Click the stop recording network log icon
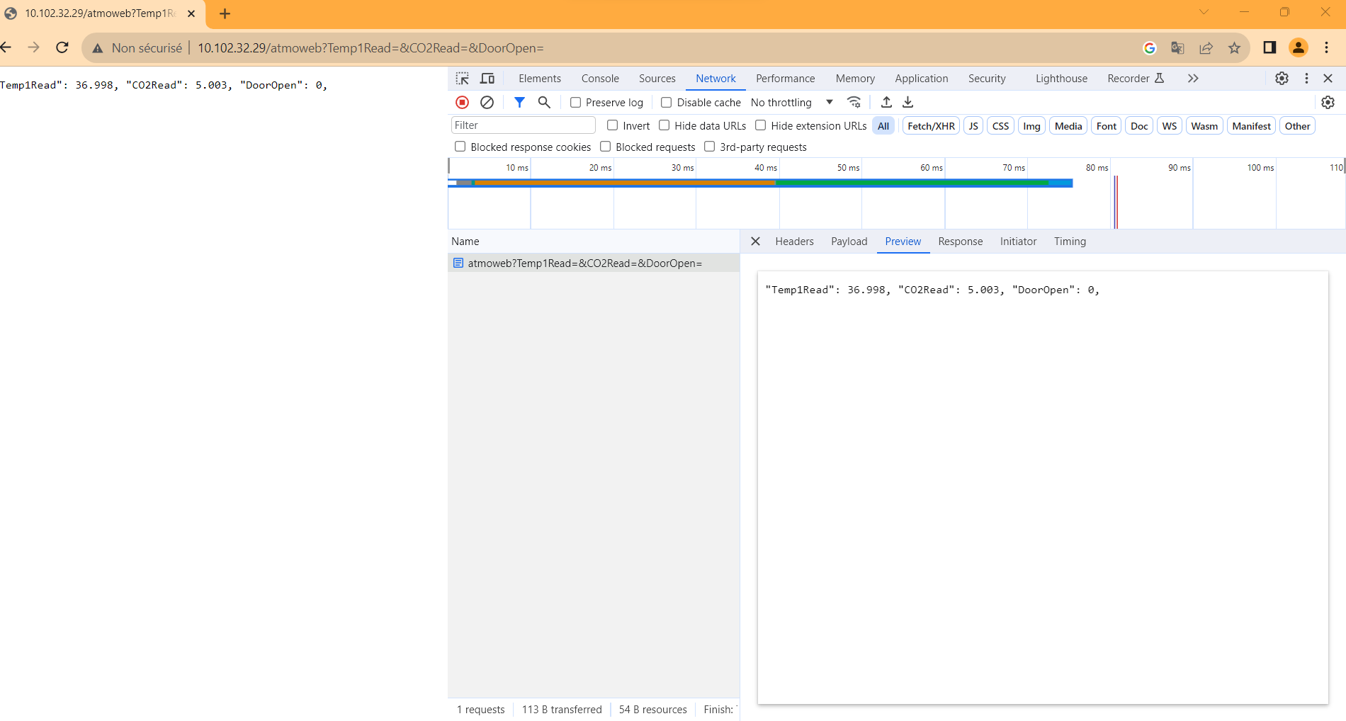 [x=462, y=103]
